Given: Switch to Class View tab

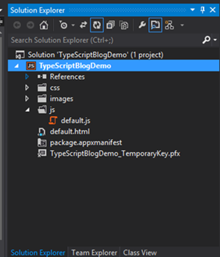Looking at the screenshot, I should point(140,253).
